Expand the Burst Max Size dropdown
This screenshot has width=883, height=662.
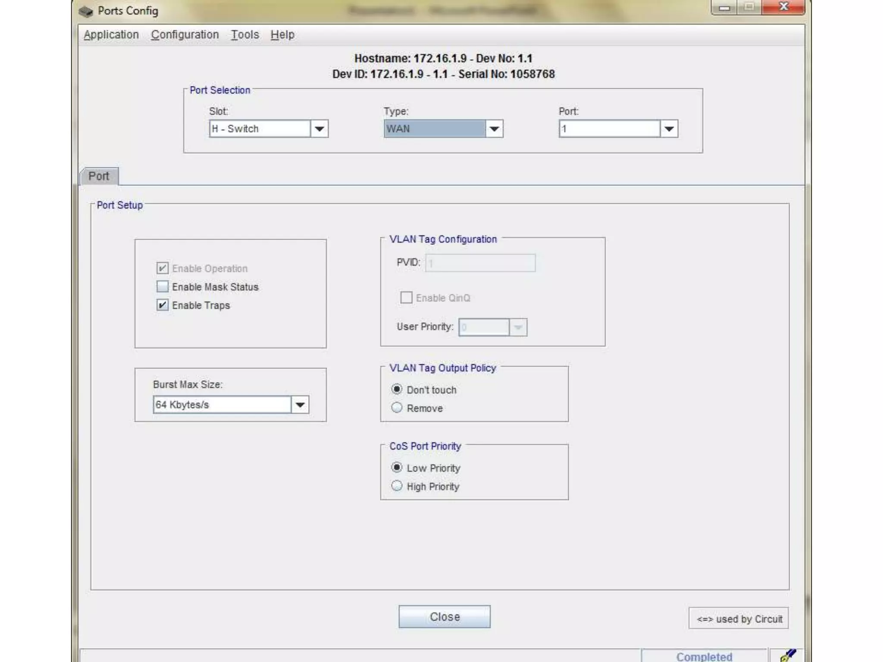(300, 405)
